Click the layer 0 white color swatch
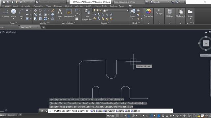The width and height of the screenshot is (211, 118). pos(105,10)
